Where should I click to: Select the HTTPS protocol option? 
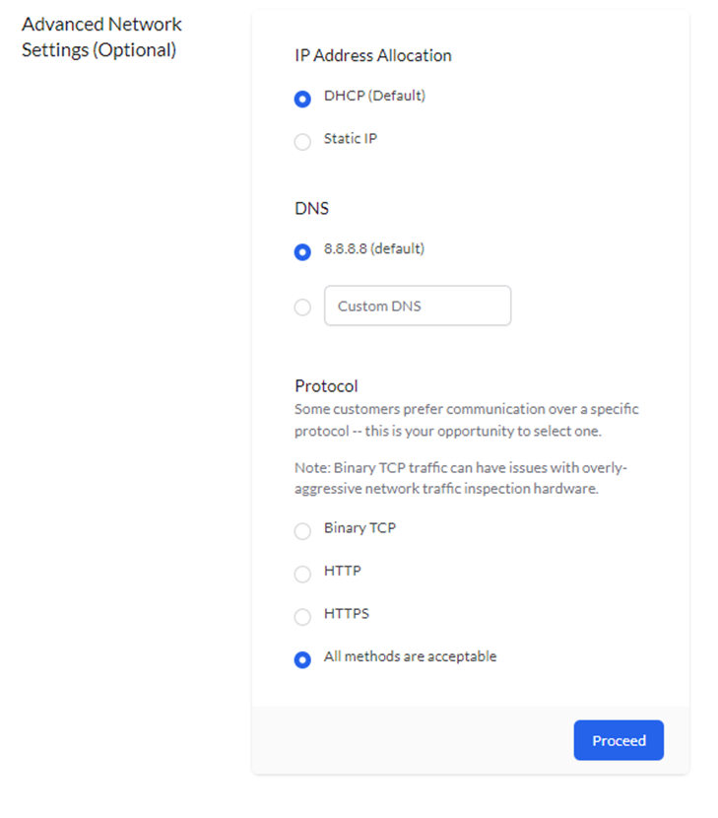[x=302, y=617]
